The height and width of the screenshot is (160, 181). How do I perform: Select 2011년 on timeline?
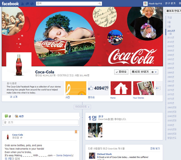click(x=171, y=37)
